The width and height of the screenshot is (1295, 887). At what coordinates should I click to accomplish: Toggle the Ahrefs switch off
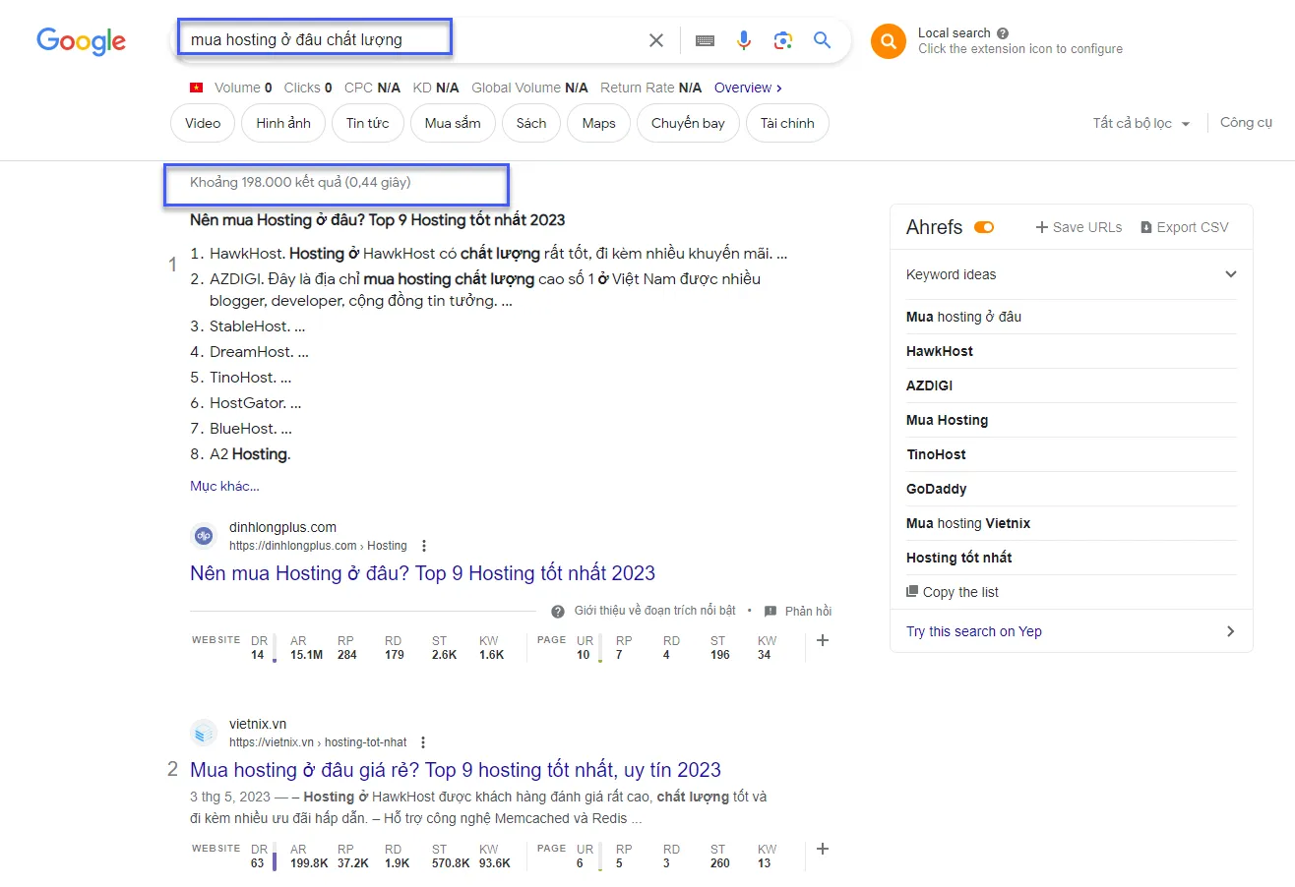click(x=984, y=227)
